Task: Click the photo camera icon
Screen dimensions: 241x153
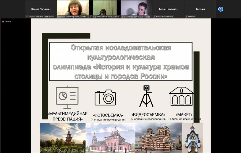Action: coord(105,97)
